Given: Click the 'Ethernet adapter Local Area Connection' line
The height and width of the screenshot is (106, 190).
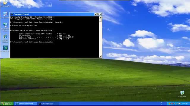Looking at the screenshot, I should [32, 30].
